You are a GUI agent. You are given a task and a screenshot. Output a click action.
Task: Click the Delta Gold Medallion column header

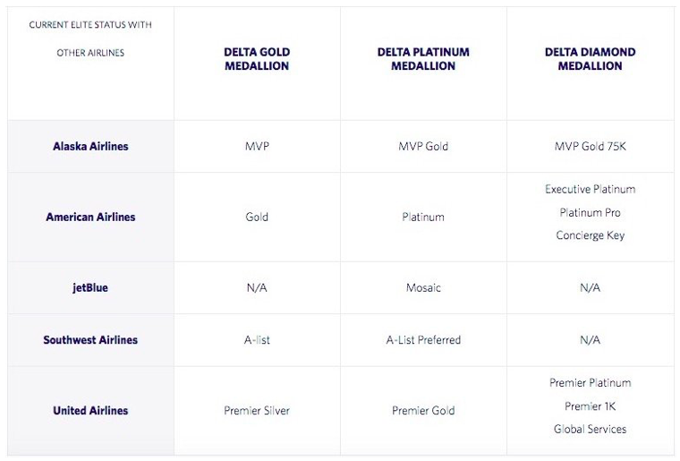coord(257,59)
